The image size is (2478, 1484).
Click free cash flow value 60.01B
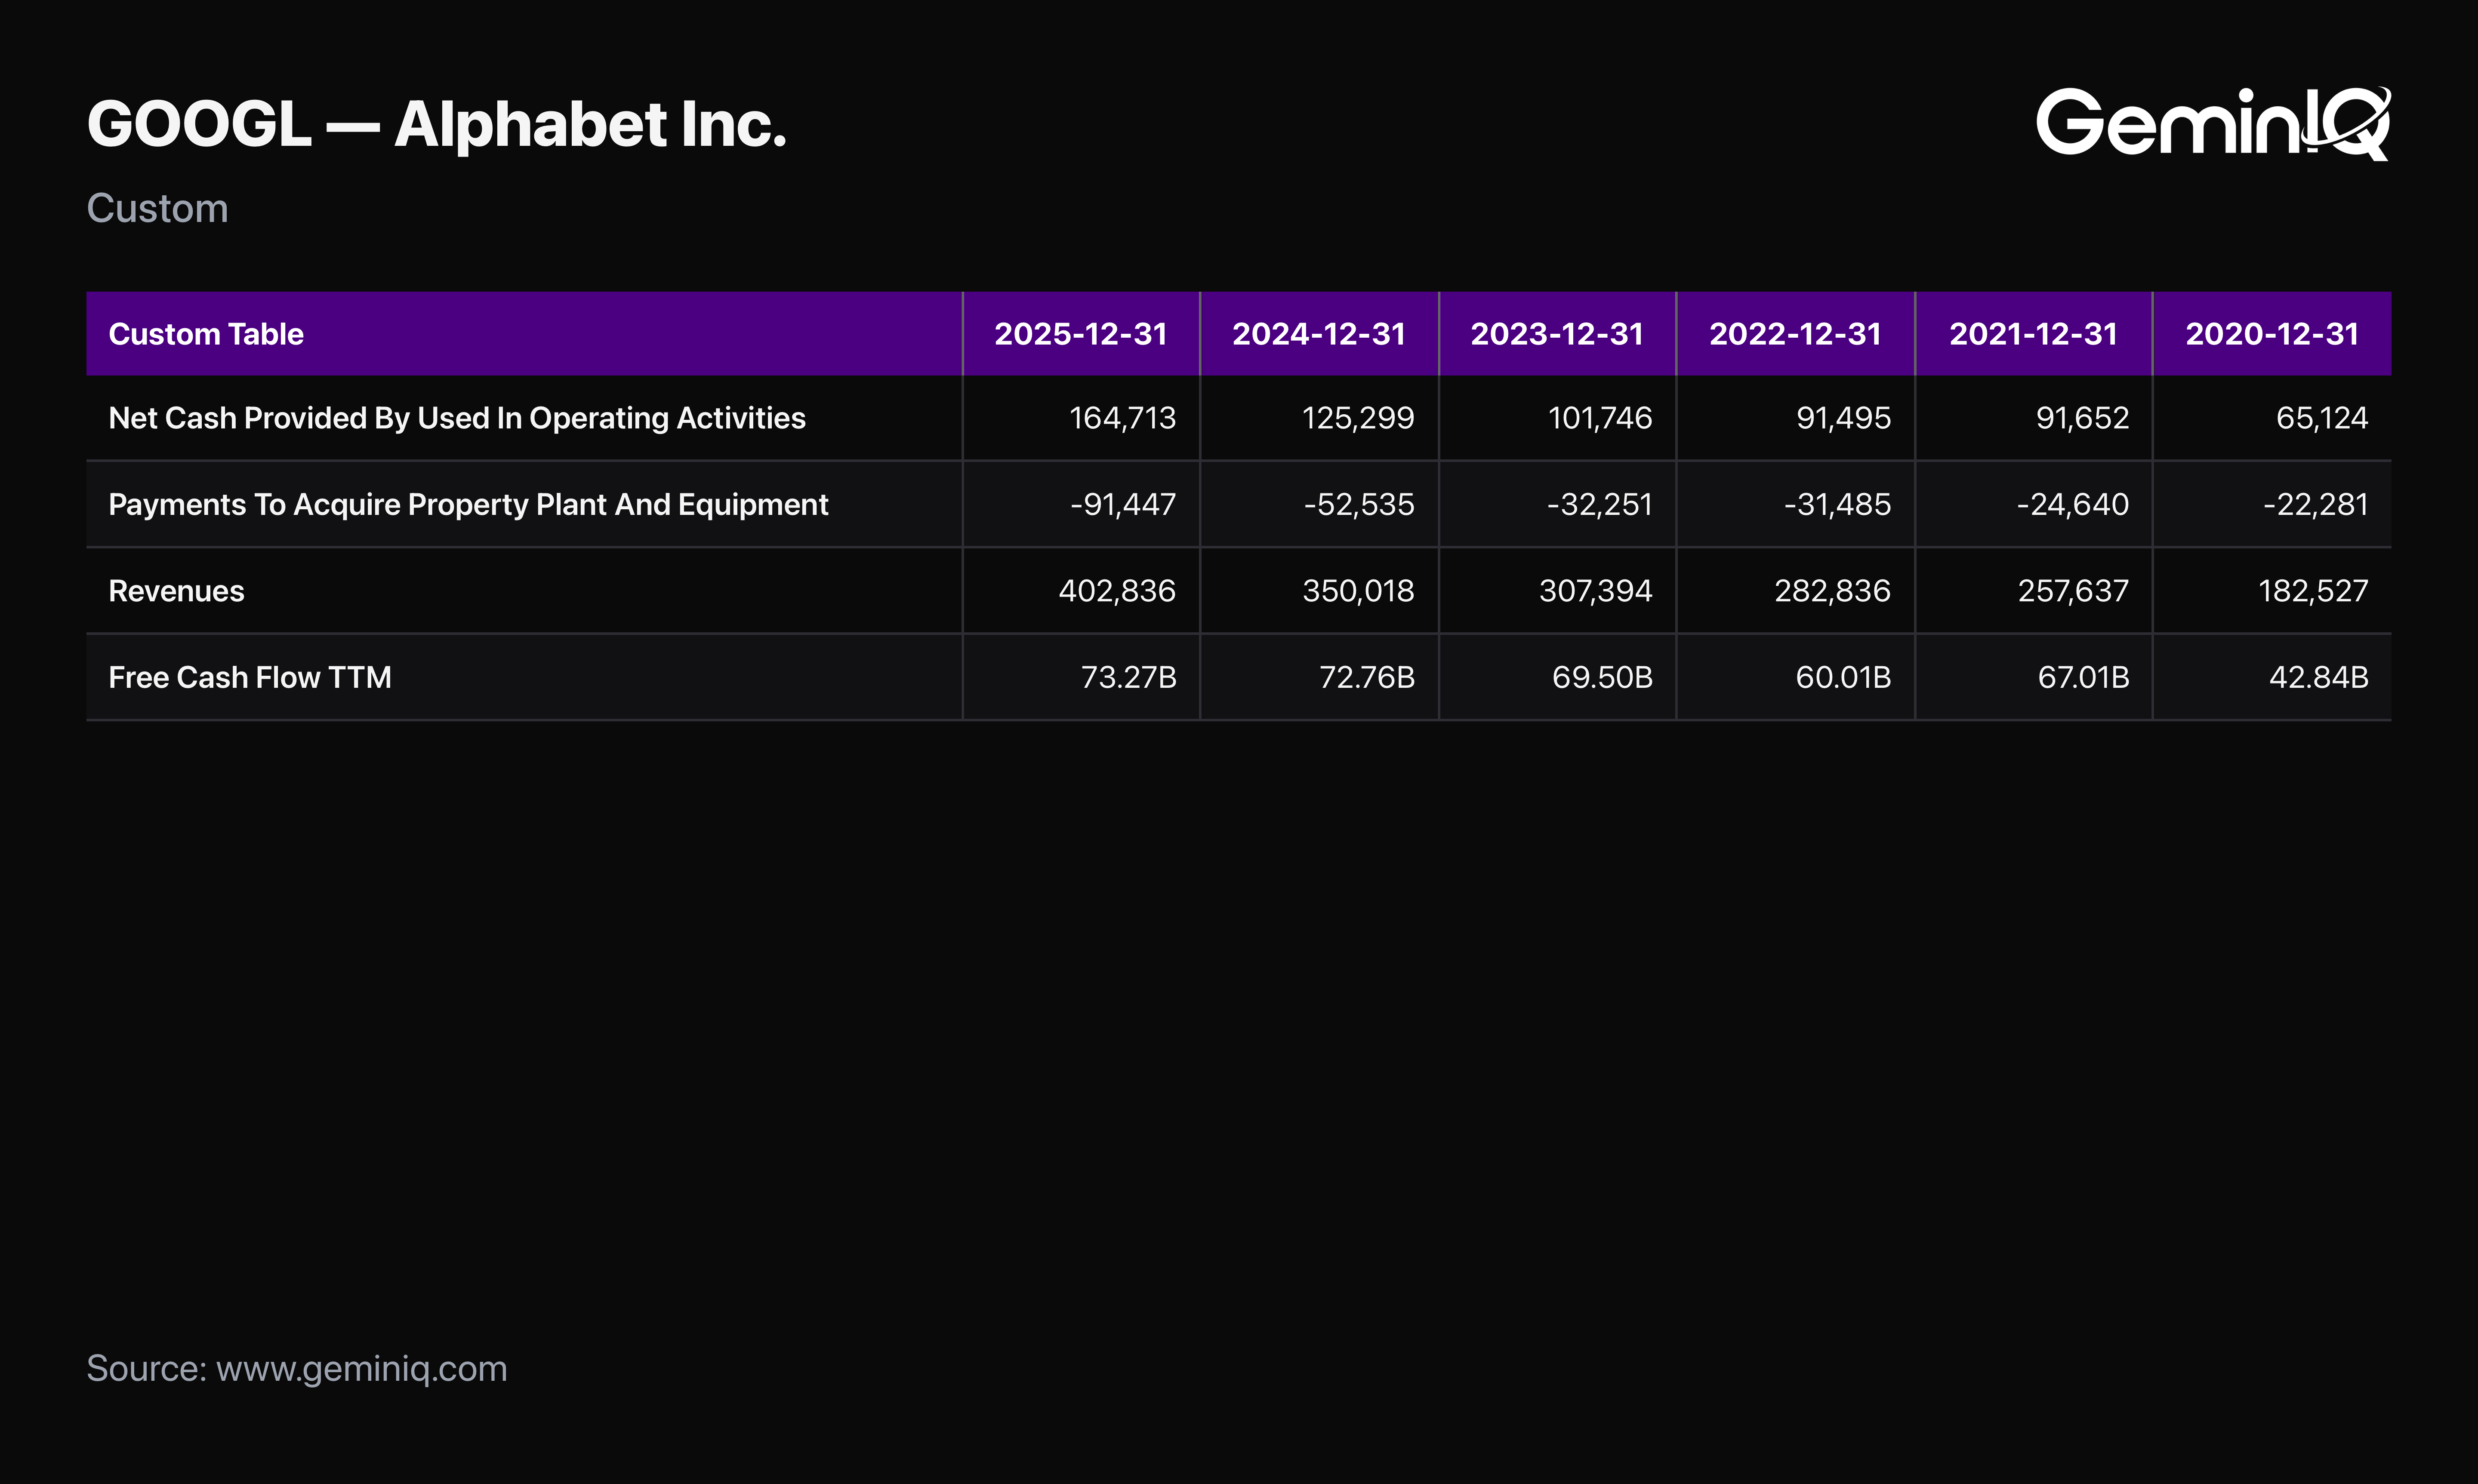[1843, 678]
